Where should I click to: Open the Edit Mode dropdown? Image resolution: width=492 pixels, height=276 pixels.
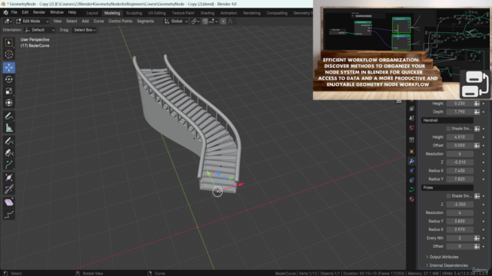click(32, 21)
